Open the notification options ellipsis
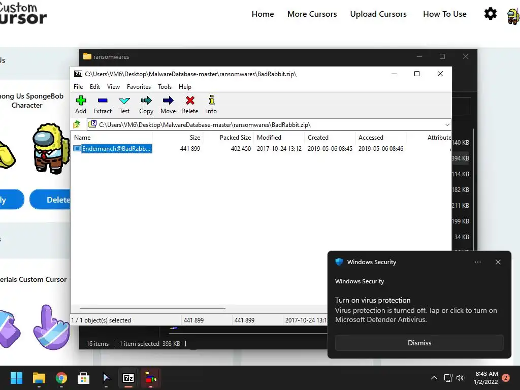This screenshot has height=390, width=520. 477,262
